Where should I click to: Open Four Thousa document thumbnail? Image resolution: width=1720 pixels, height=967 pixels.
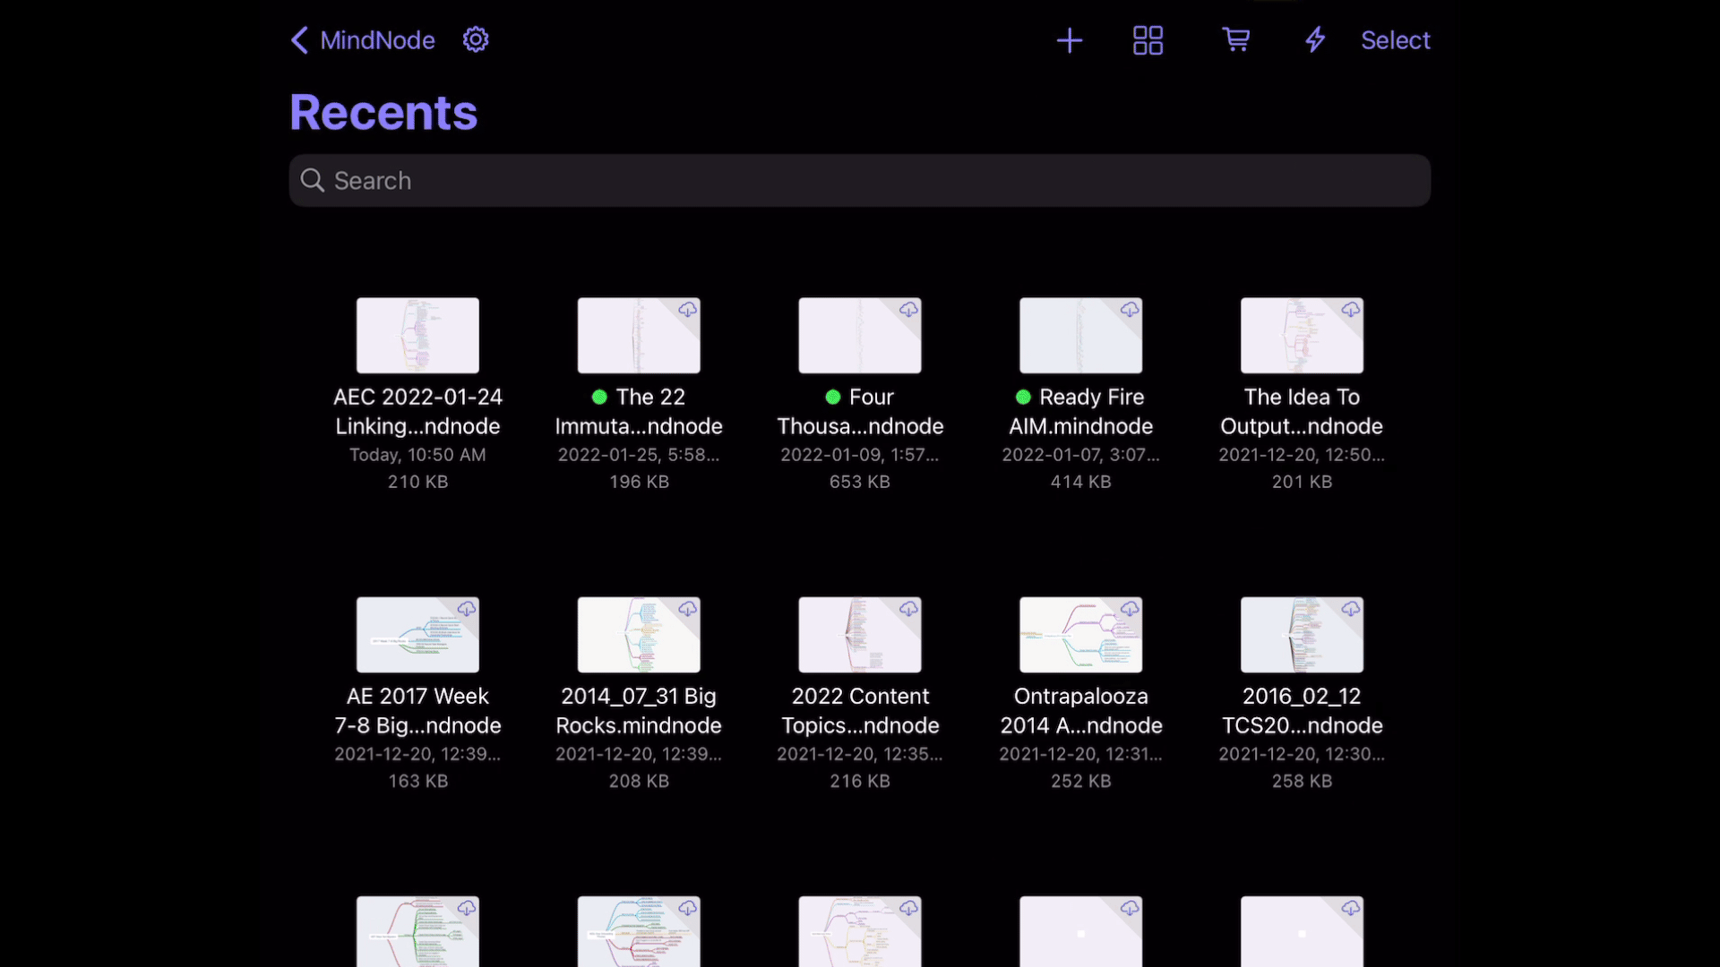point(860,336)
